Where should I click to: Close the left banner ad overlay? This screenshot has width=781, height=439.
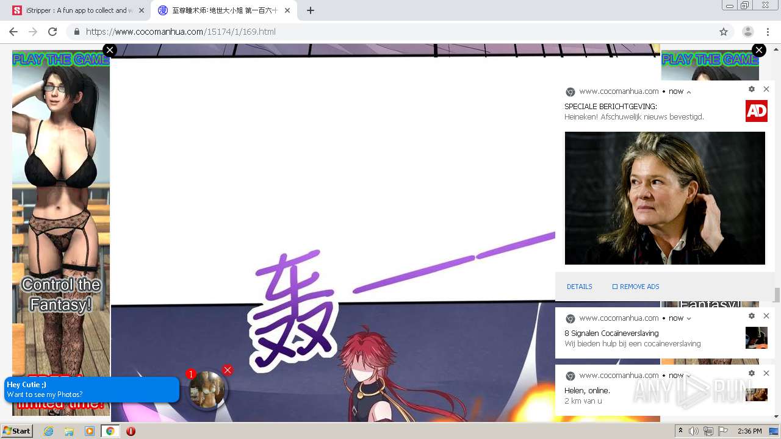[110, 50]
